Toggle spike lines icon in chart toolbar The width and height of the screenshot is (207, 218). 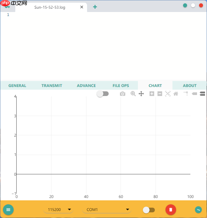(186, 94)
